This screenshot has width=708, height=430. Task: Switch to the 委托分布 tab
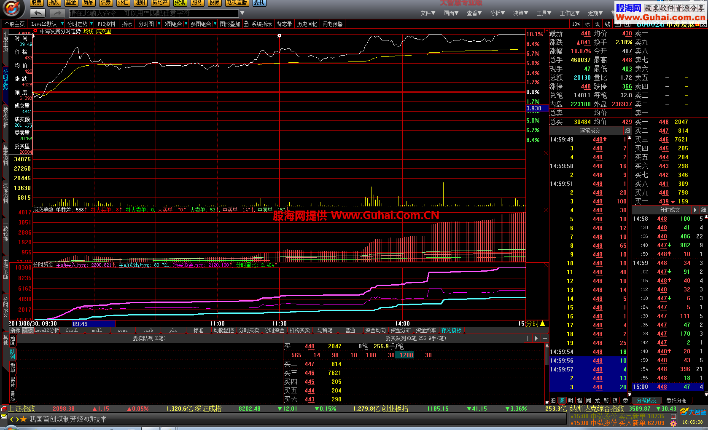[x=676, y=401]
